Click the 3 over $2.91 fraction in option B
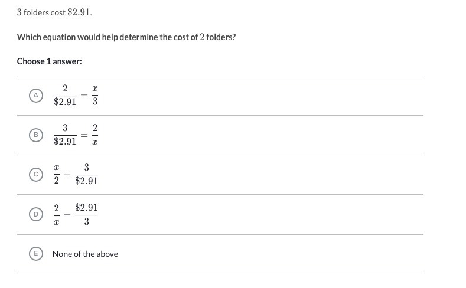 coord(65,135)
